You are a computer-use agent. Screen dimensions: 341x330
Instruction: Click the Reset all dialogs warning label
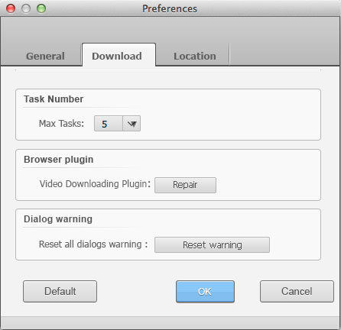point(93,244)
